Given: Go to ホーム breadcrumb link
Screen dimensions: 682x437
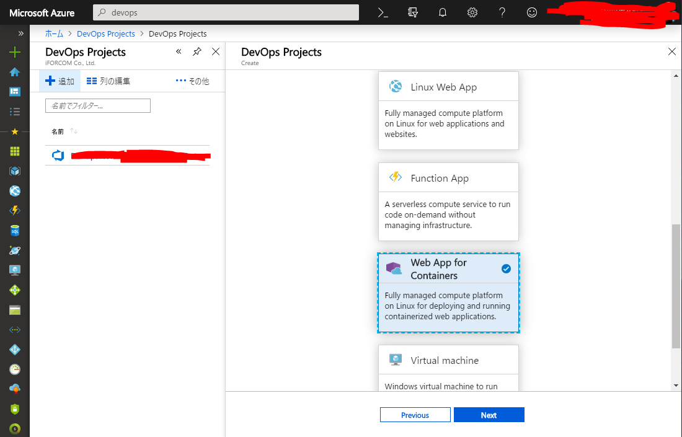Looking at the screenshot, I should (x=55, y=34).
